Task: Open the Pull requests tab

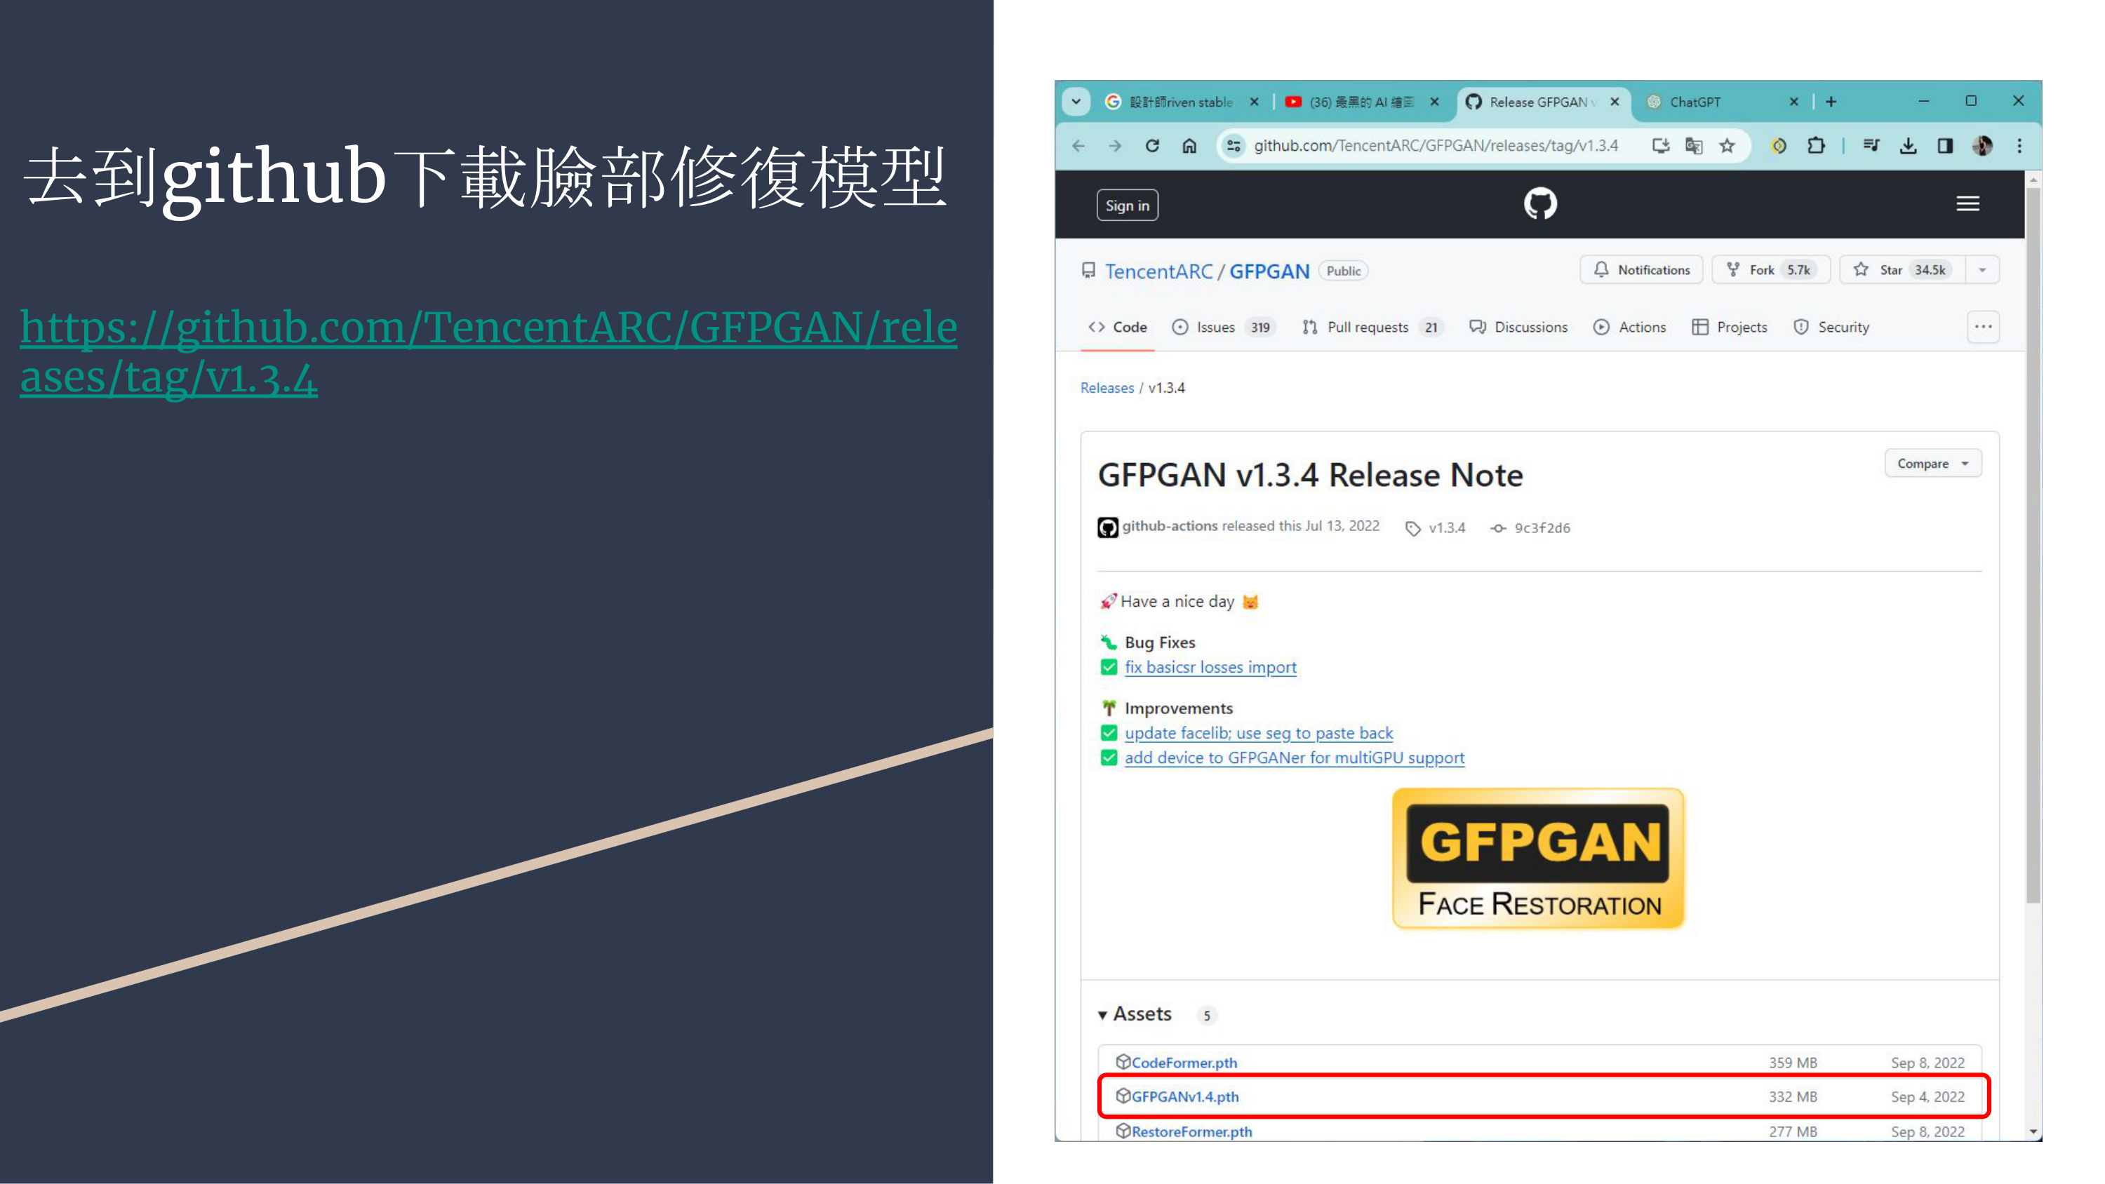Action: (1372, 327)
